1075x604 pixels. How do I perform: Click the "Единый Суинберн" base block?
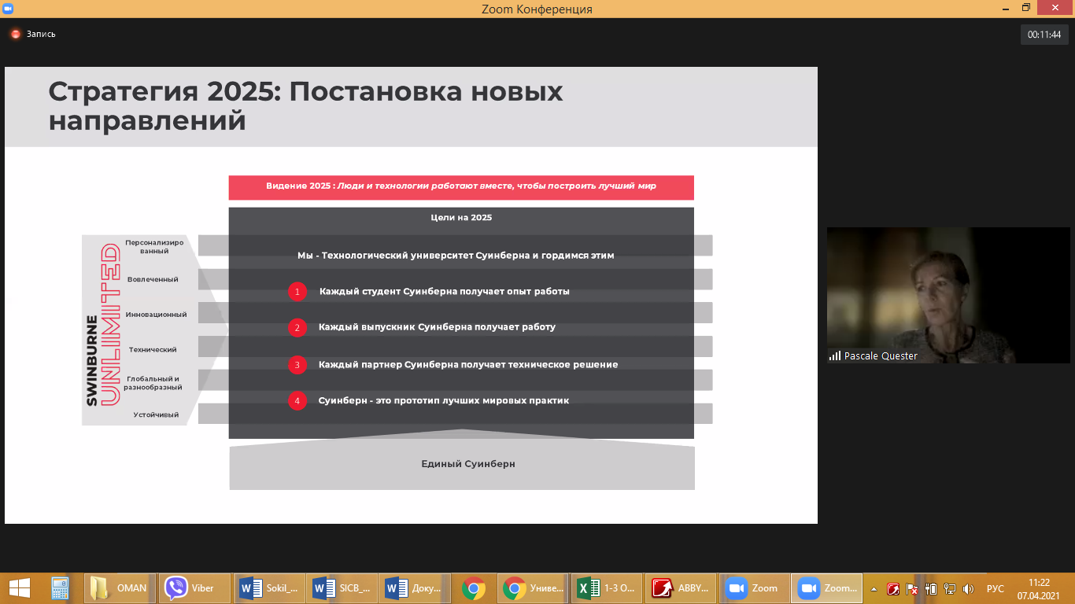tap(462, 464)
